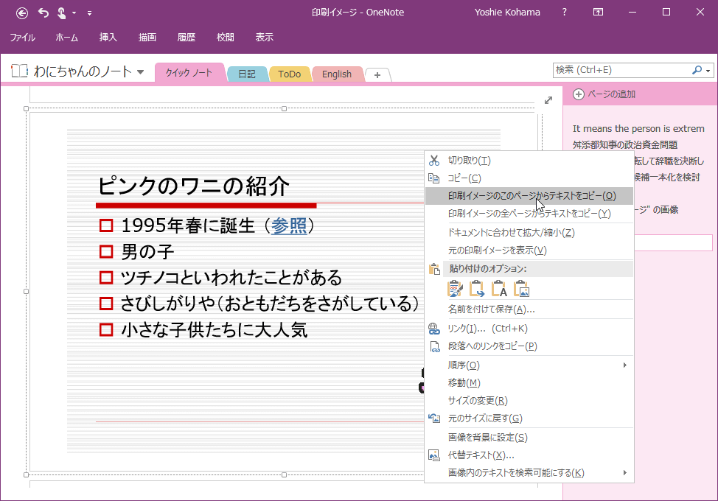Select 印刷イメージの全ページからテキストをコピー(Y)

pyautogui.click(x=529, y=213)
